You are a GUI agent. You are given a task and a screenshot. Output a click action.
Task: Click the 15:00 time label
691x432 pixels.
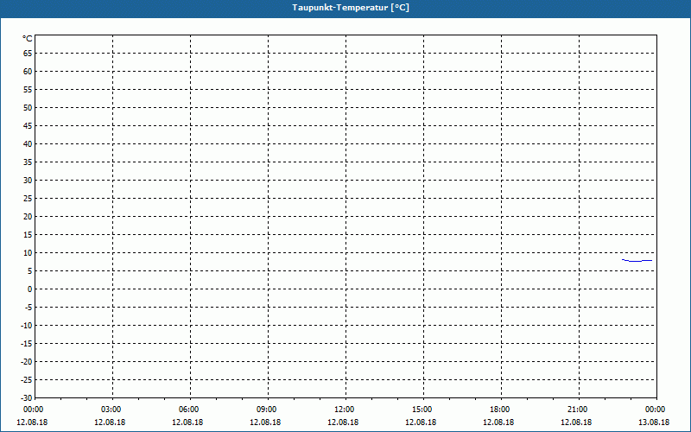click(x=422, y=410)
